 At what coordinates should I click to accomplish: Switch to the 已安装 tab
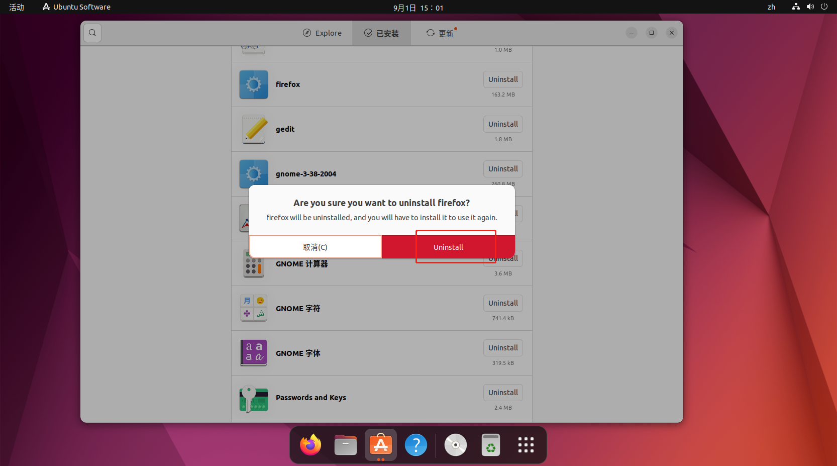(x=381, y=33)
